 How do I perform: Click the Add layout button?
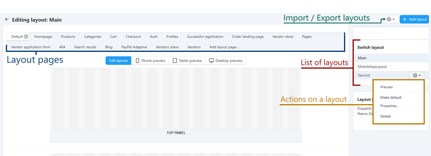click(414, 19)
